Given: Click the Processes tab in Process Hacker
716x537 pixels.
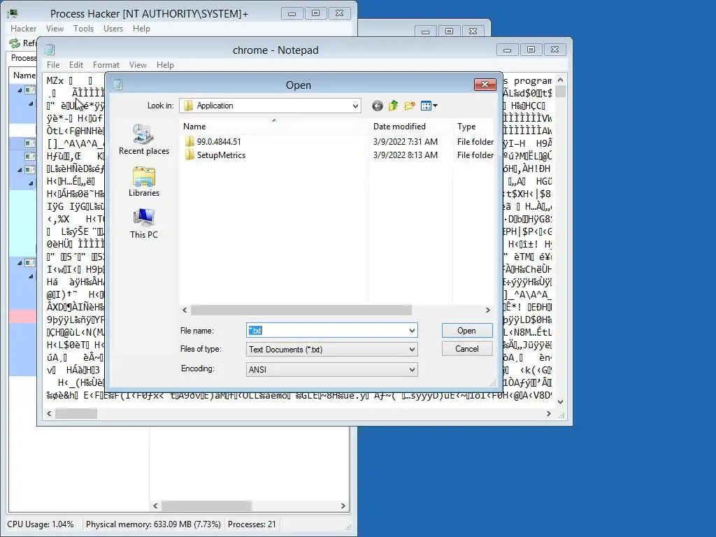Looking at the screenshot, I should tap(23, 58).
